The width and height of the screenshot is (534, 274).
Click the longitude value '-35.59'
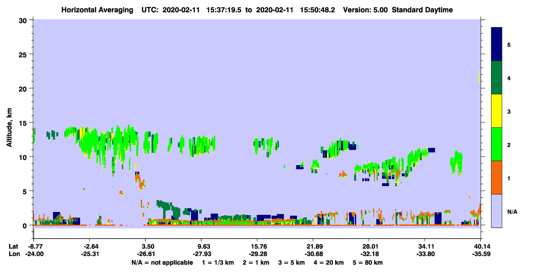point(481,254)
